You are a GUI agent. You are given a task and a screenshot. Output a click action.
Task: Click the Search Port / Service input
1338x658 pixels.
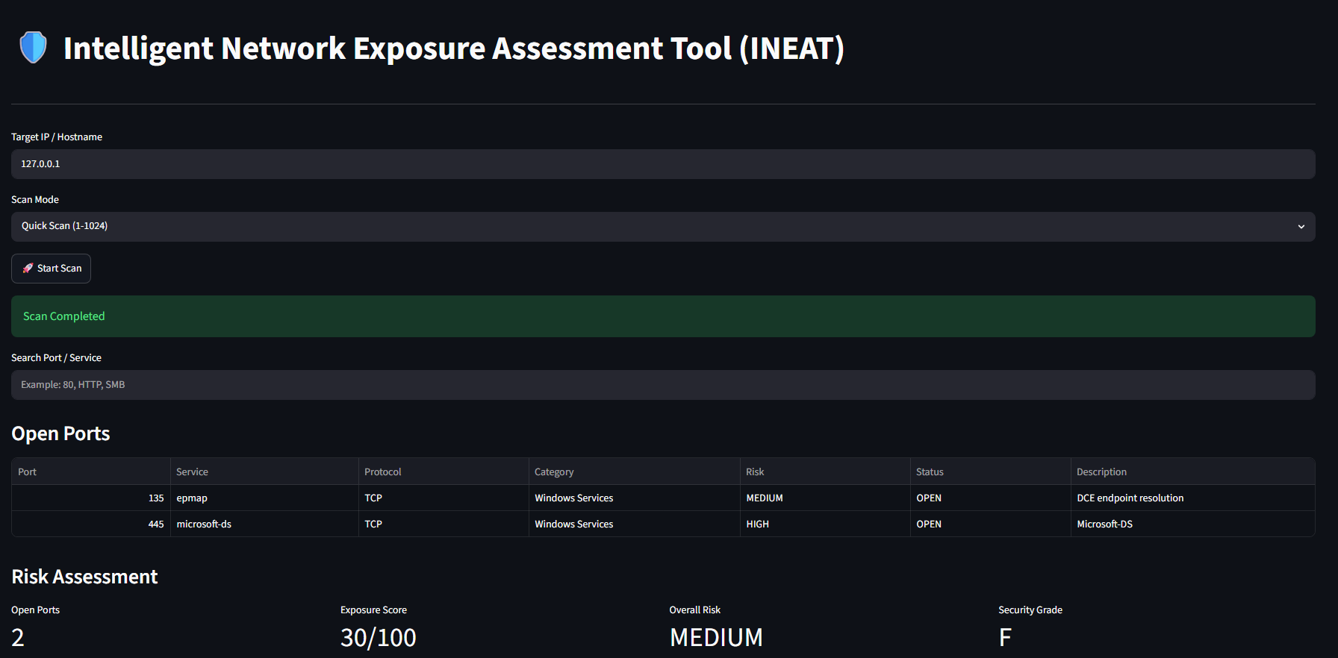(663, 385)
